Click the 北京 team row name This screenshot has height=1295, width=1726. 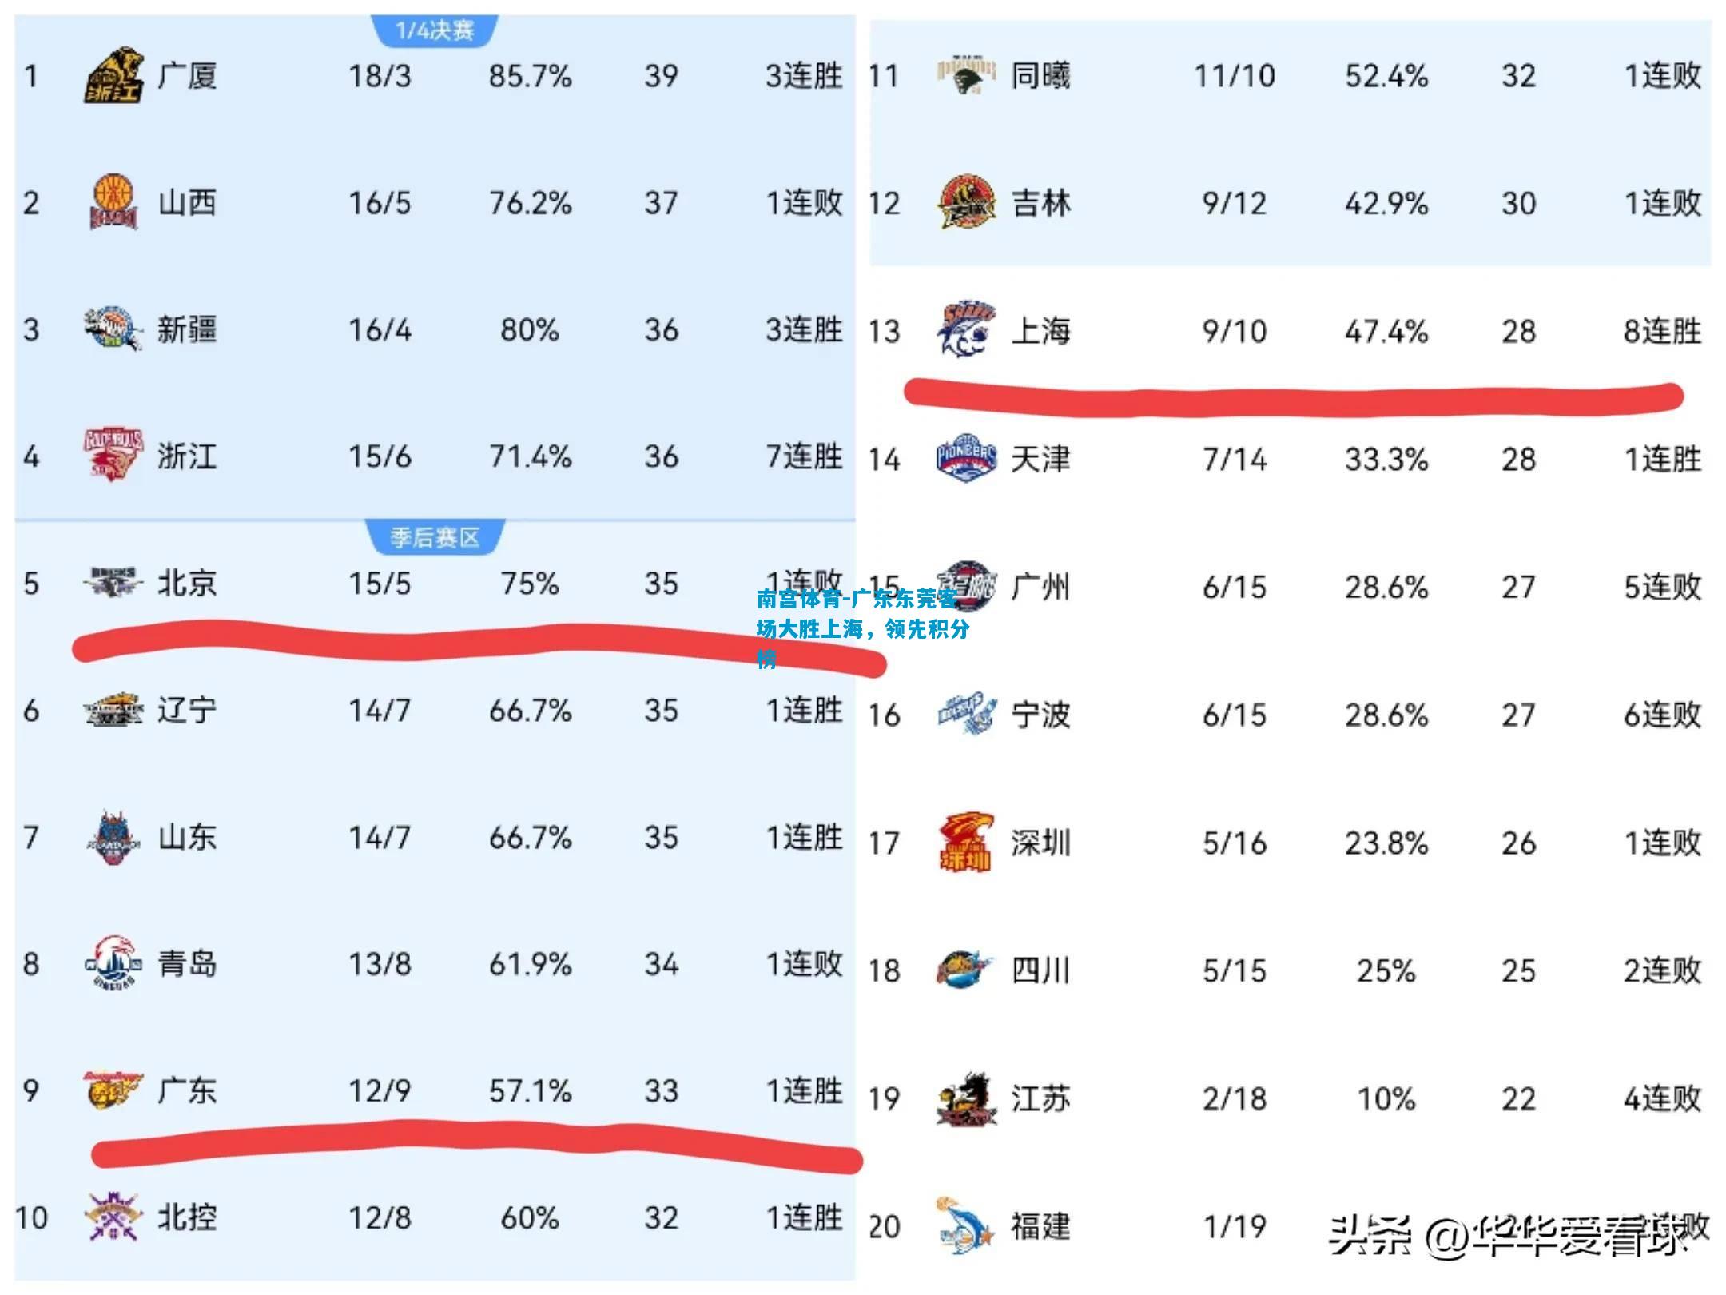coord(187,583)
